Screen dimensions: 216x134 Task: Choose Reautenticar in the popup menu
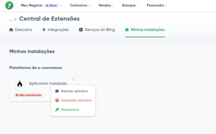(70, 110)
